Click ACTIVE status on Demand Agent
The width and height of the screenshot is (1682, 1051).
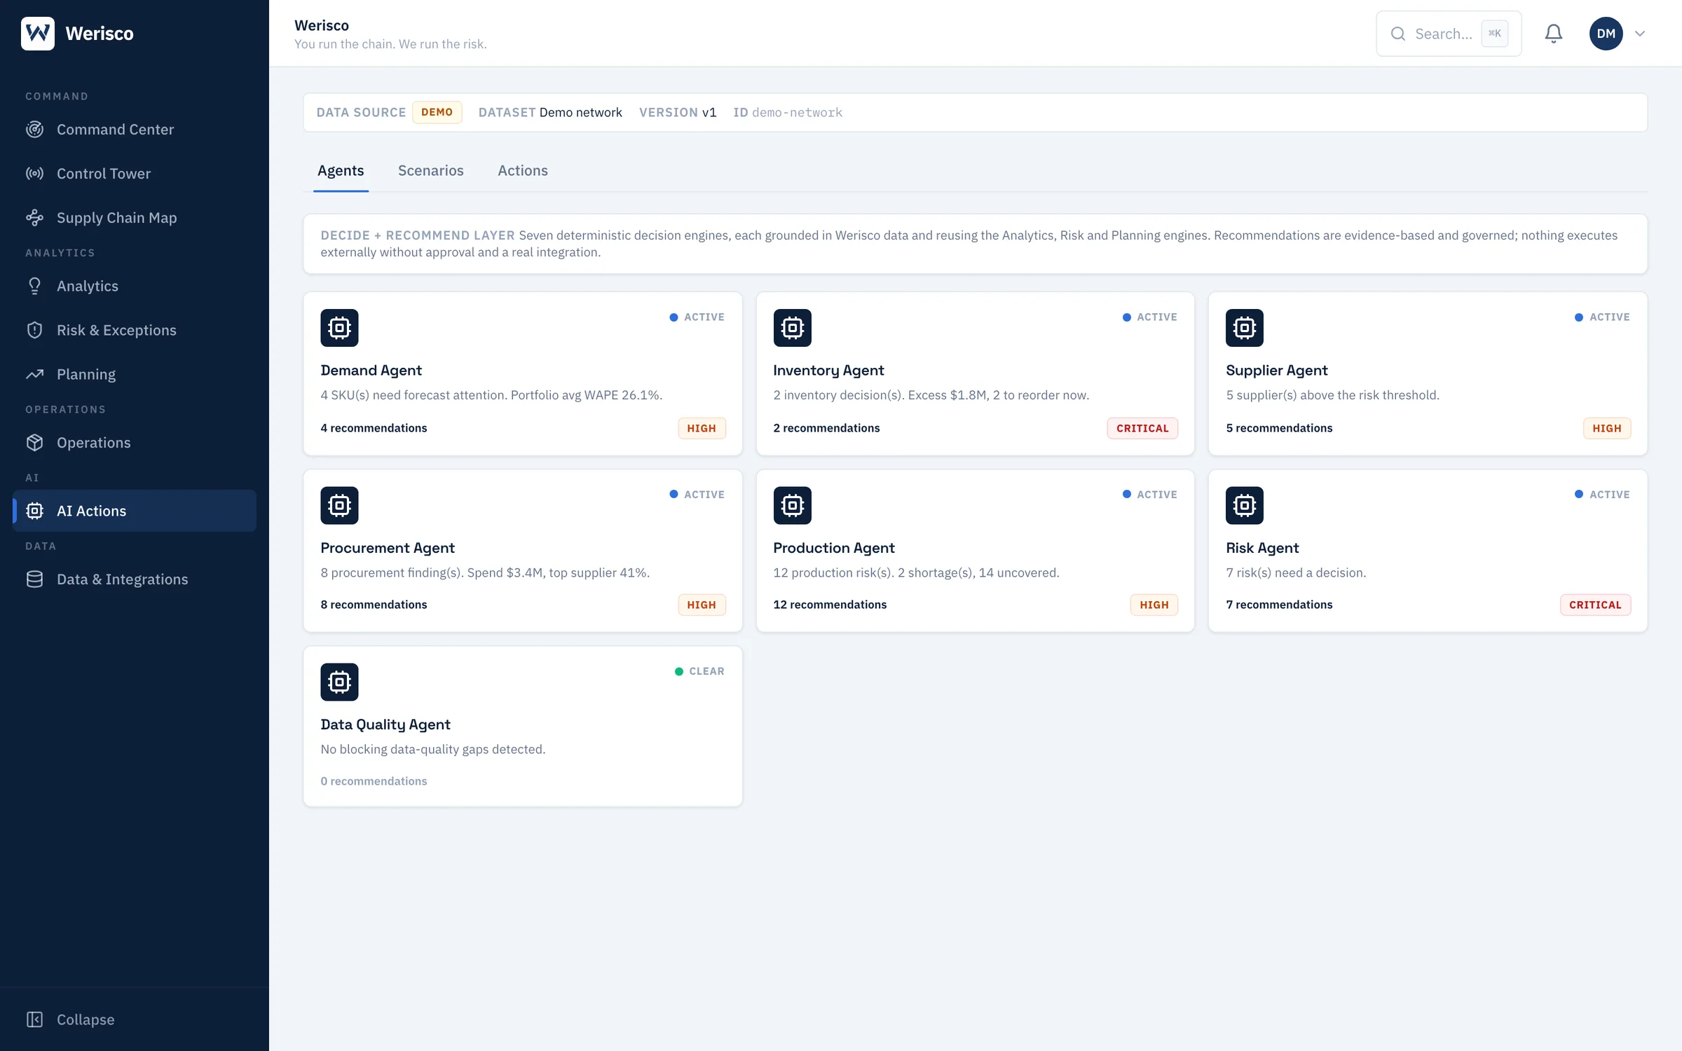697,317
